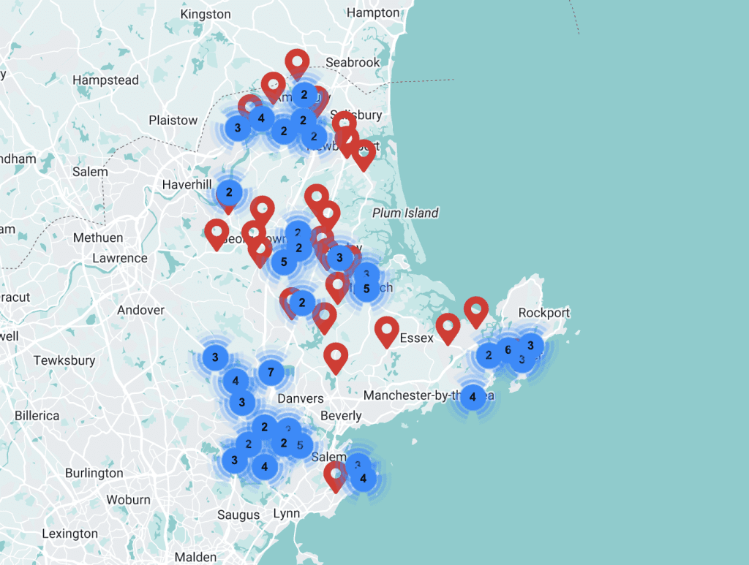Select the topmost red pin above Amesbury

[297, 61]
